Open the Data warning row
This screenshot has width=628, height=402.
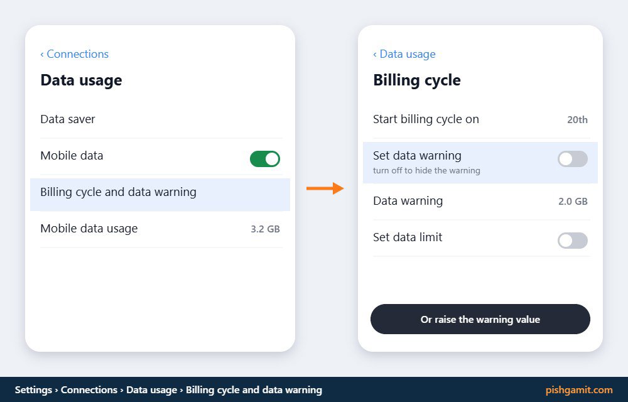tap(480, 202)
